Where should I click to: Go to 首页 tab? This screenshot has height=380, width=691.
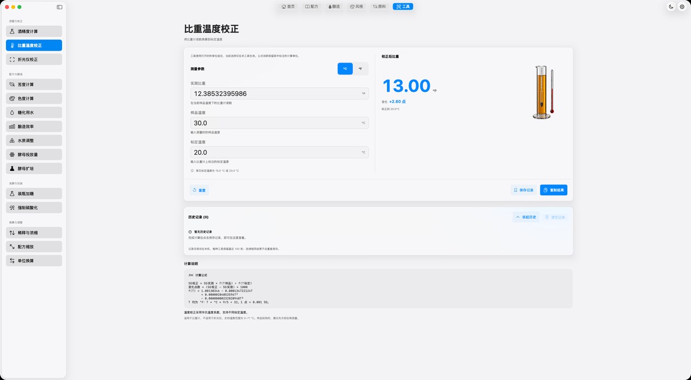pos(288,6)
